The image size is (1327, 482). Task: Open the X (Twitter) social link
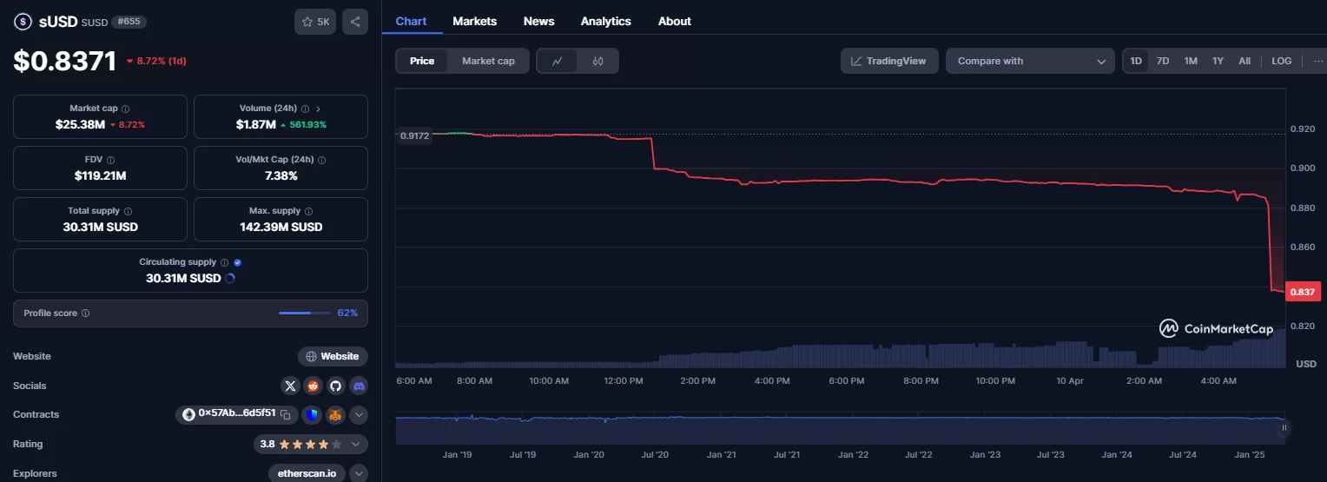(291, 386)
